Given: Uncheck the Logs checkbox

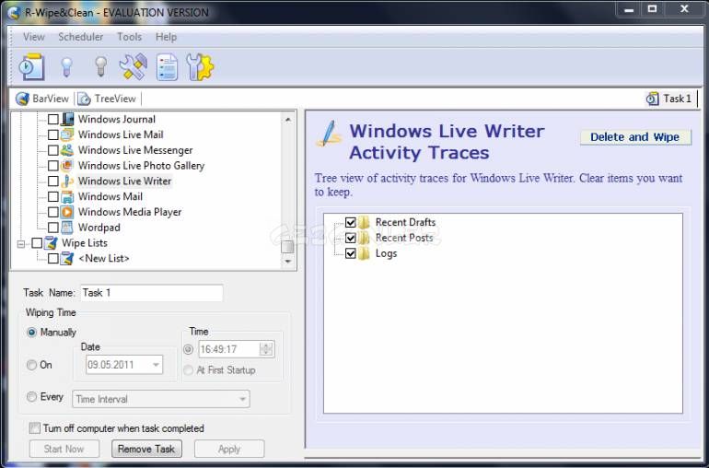Looking at the screenshot, I should 351,253.
